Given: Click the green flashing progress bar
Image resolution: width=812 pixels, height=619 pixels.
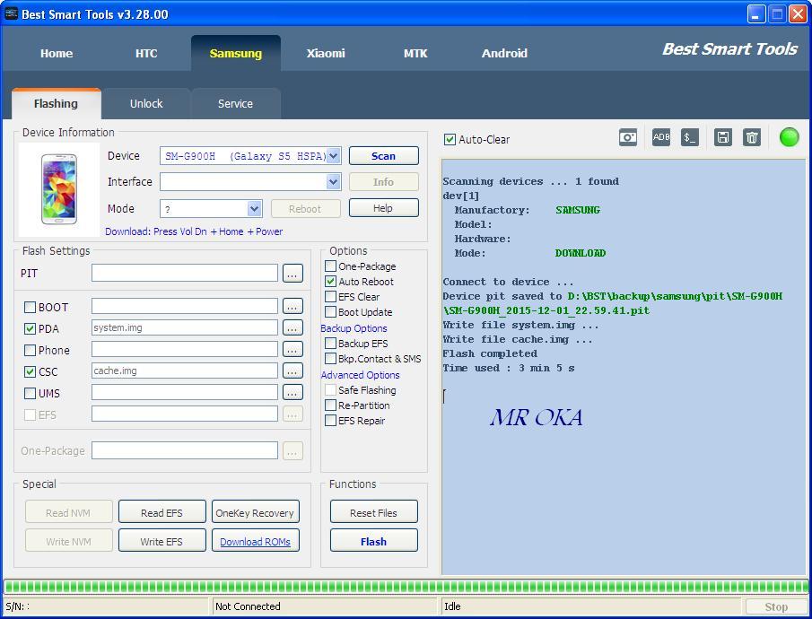Looking at the screenshot, I should (x=406, y=587).
